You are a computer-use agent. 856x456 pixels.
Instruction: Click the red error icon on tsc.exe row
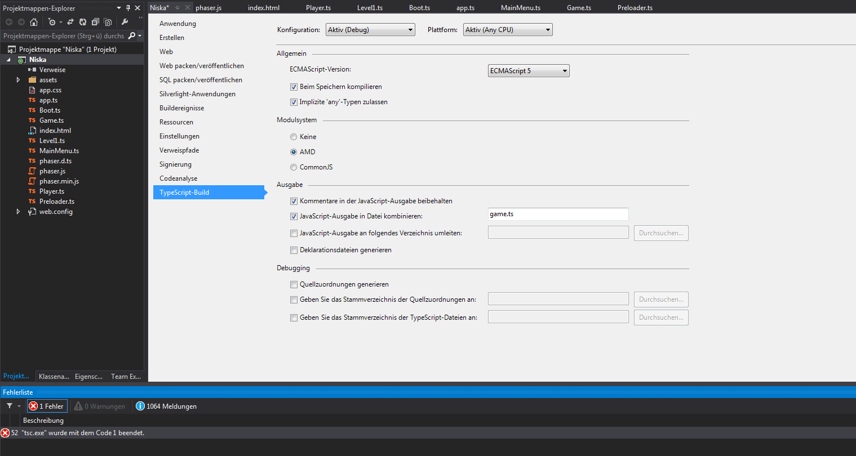[x=5, y=433]
